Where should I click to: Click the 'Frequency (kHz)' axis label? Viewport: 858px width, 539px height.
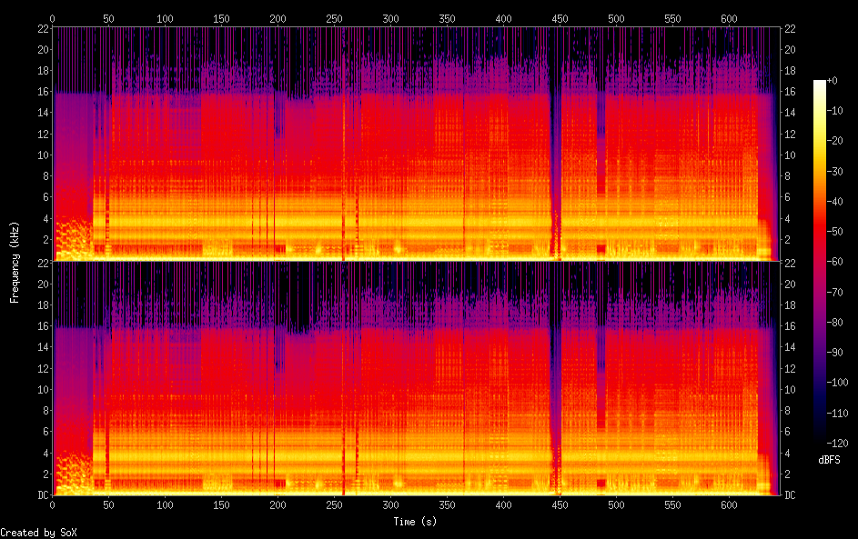pos(15,262)
